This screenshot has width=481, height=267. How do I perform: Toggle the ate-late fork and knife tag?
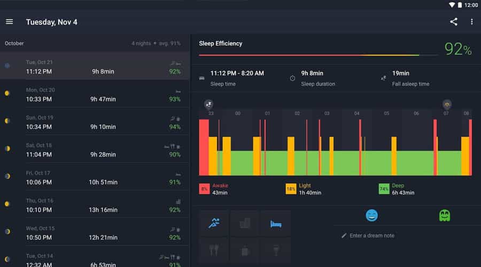point(214,250)
